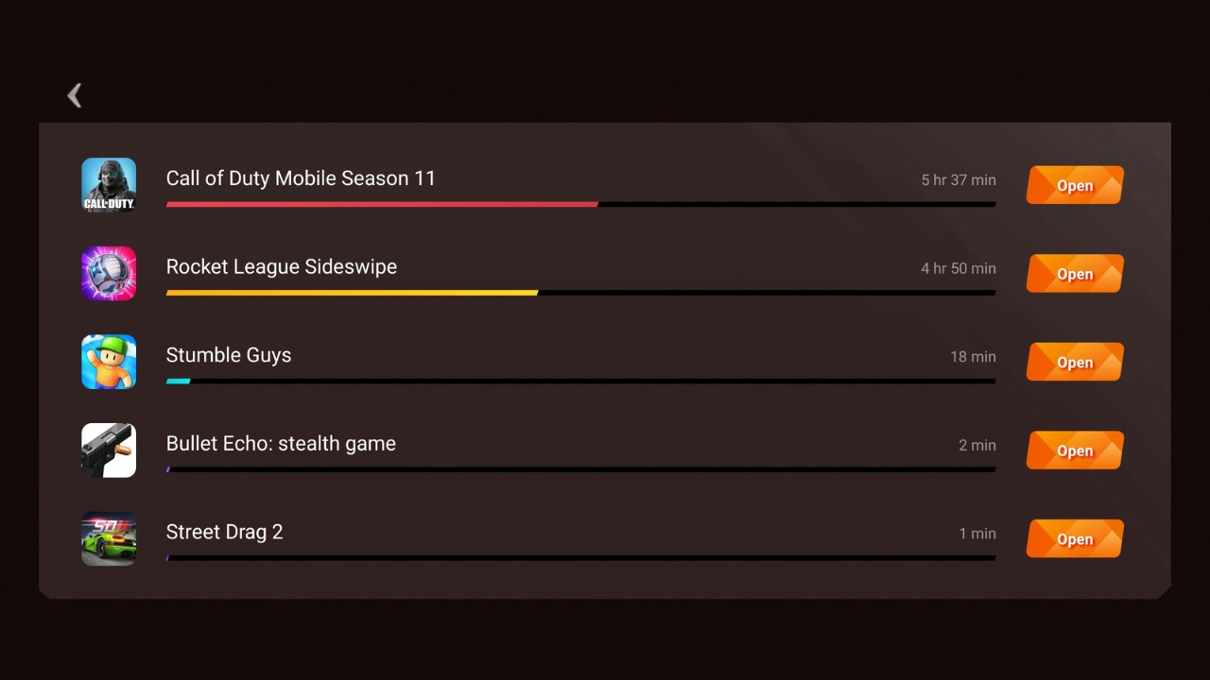Click the red Call of Duty usage bar
Viewport: 1210px width, 680px height.
[382, 204]
